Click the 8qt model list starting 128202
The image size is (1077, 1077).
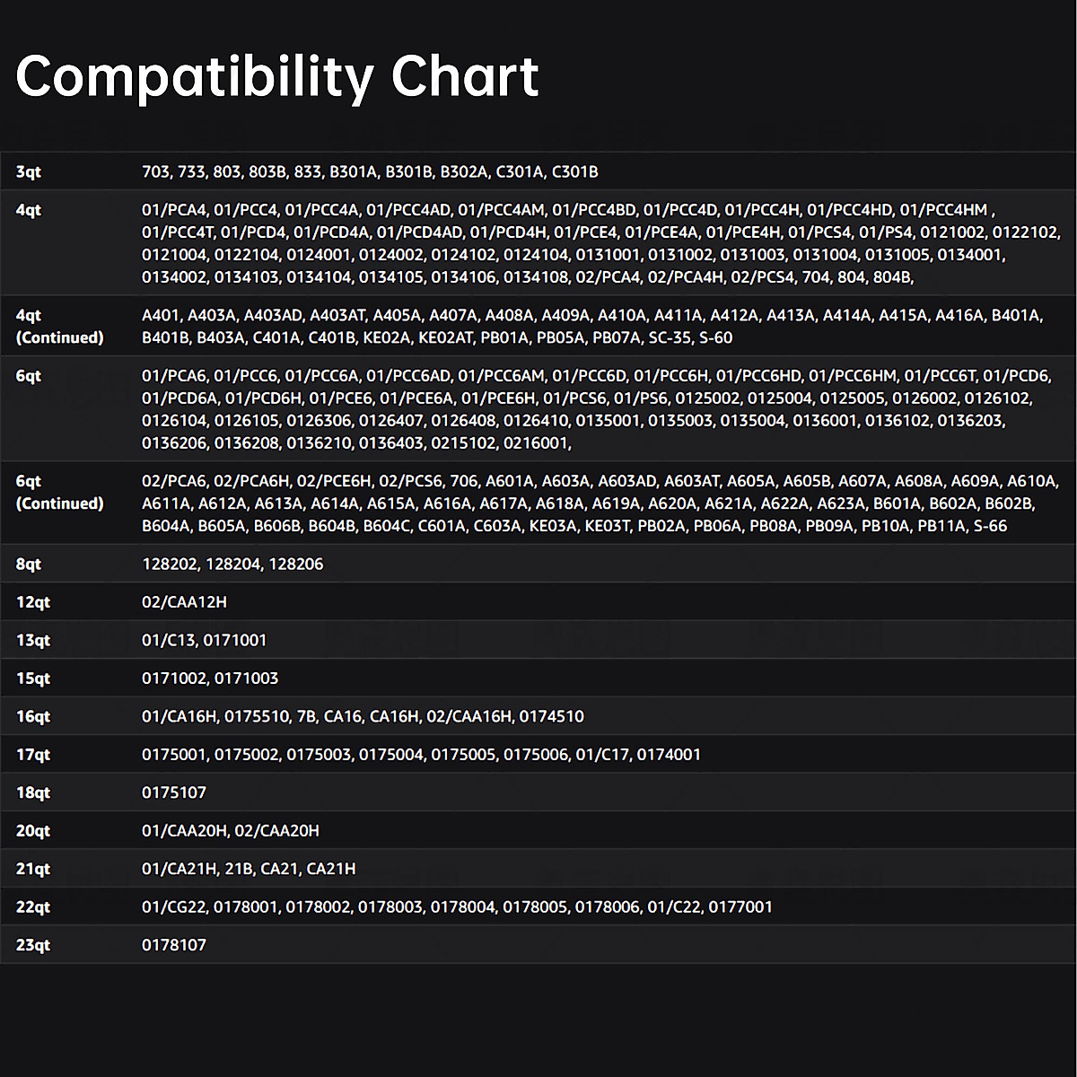coord(232,564)
